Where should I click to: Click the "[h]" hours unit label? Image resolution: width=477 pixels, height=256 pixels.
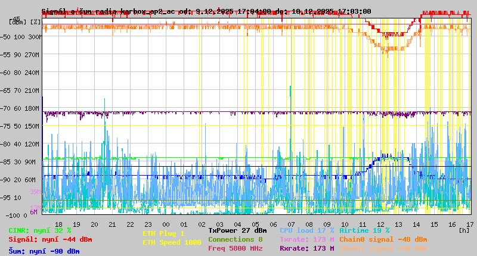click(464, 230)
